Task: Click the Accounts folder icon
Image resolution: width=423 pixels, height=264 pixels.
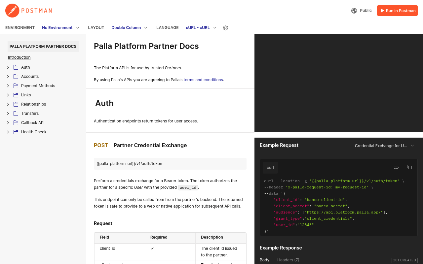Action: [16, 77]
